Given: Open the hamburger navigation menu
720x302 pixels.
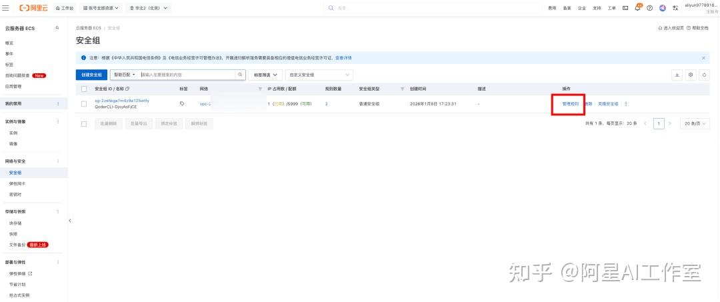Looking at the screenshot, I should 6,8.
